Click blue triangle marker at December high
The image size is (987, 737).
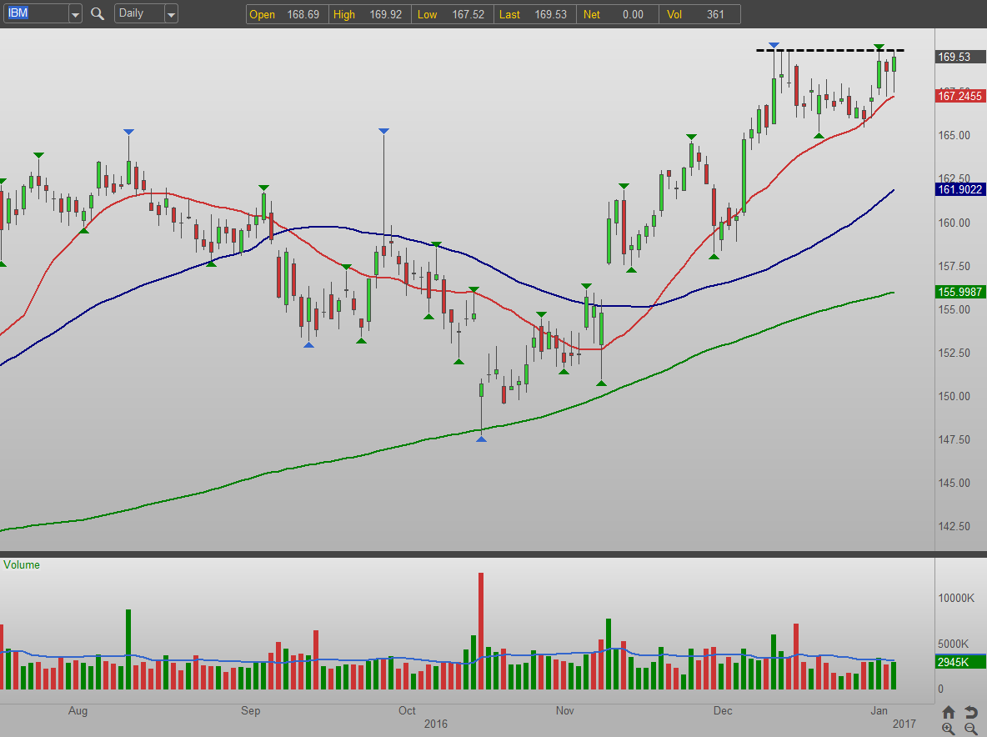tap(774, 44)
